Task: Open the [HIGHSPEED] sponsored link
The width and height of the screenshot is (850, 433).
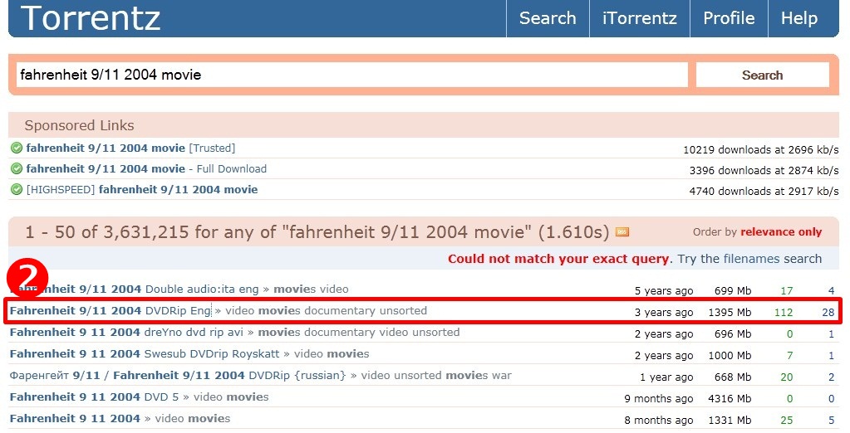Action: [142, 189]
